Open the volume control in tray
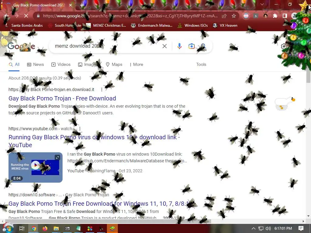This screenshot has width=311, height=233. 268,228
